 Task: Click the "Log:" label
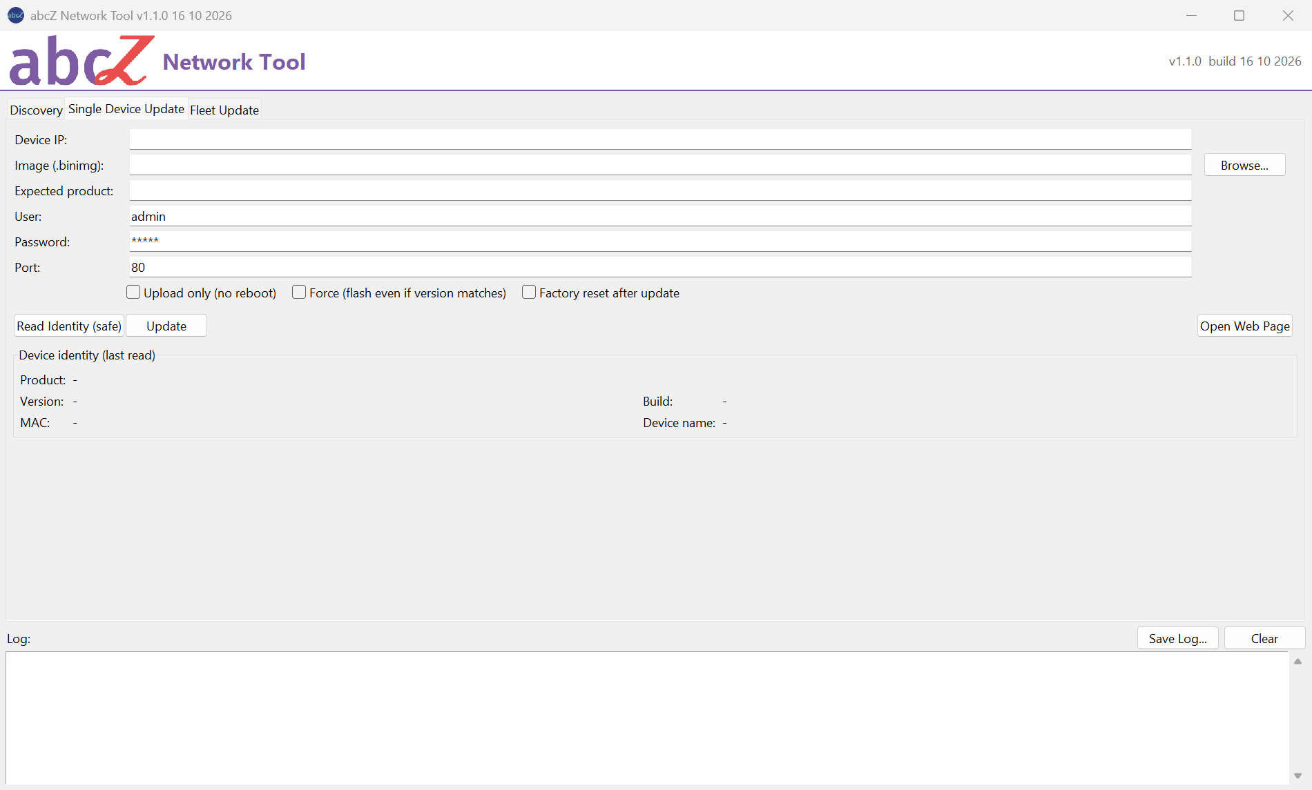pos(19,638)
